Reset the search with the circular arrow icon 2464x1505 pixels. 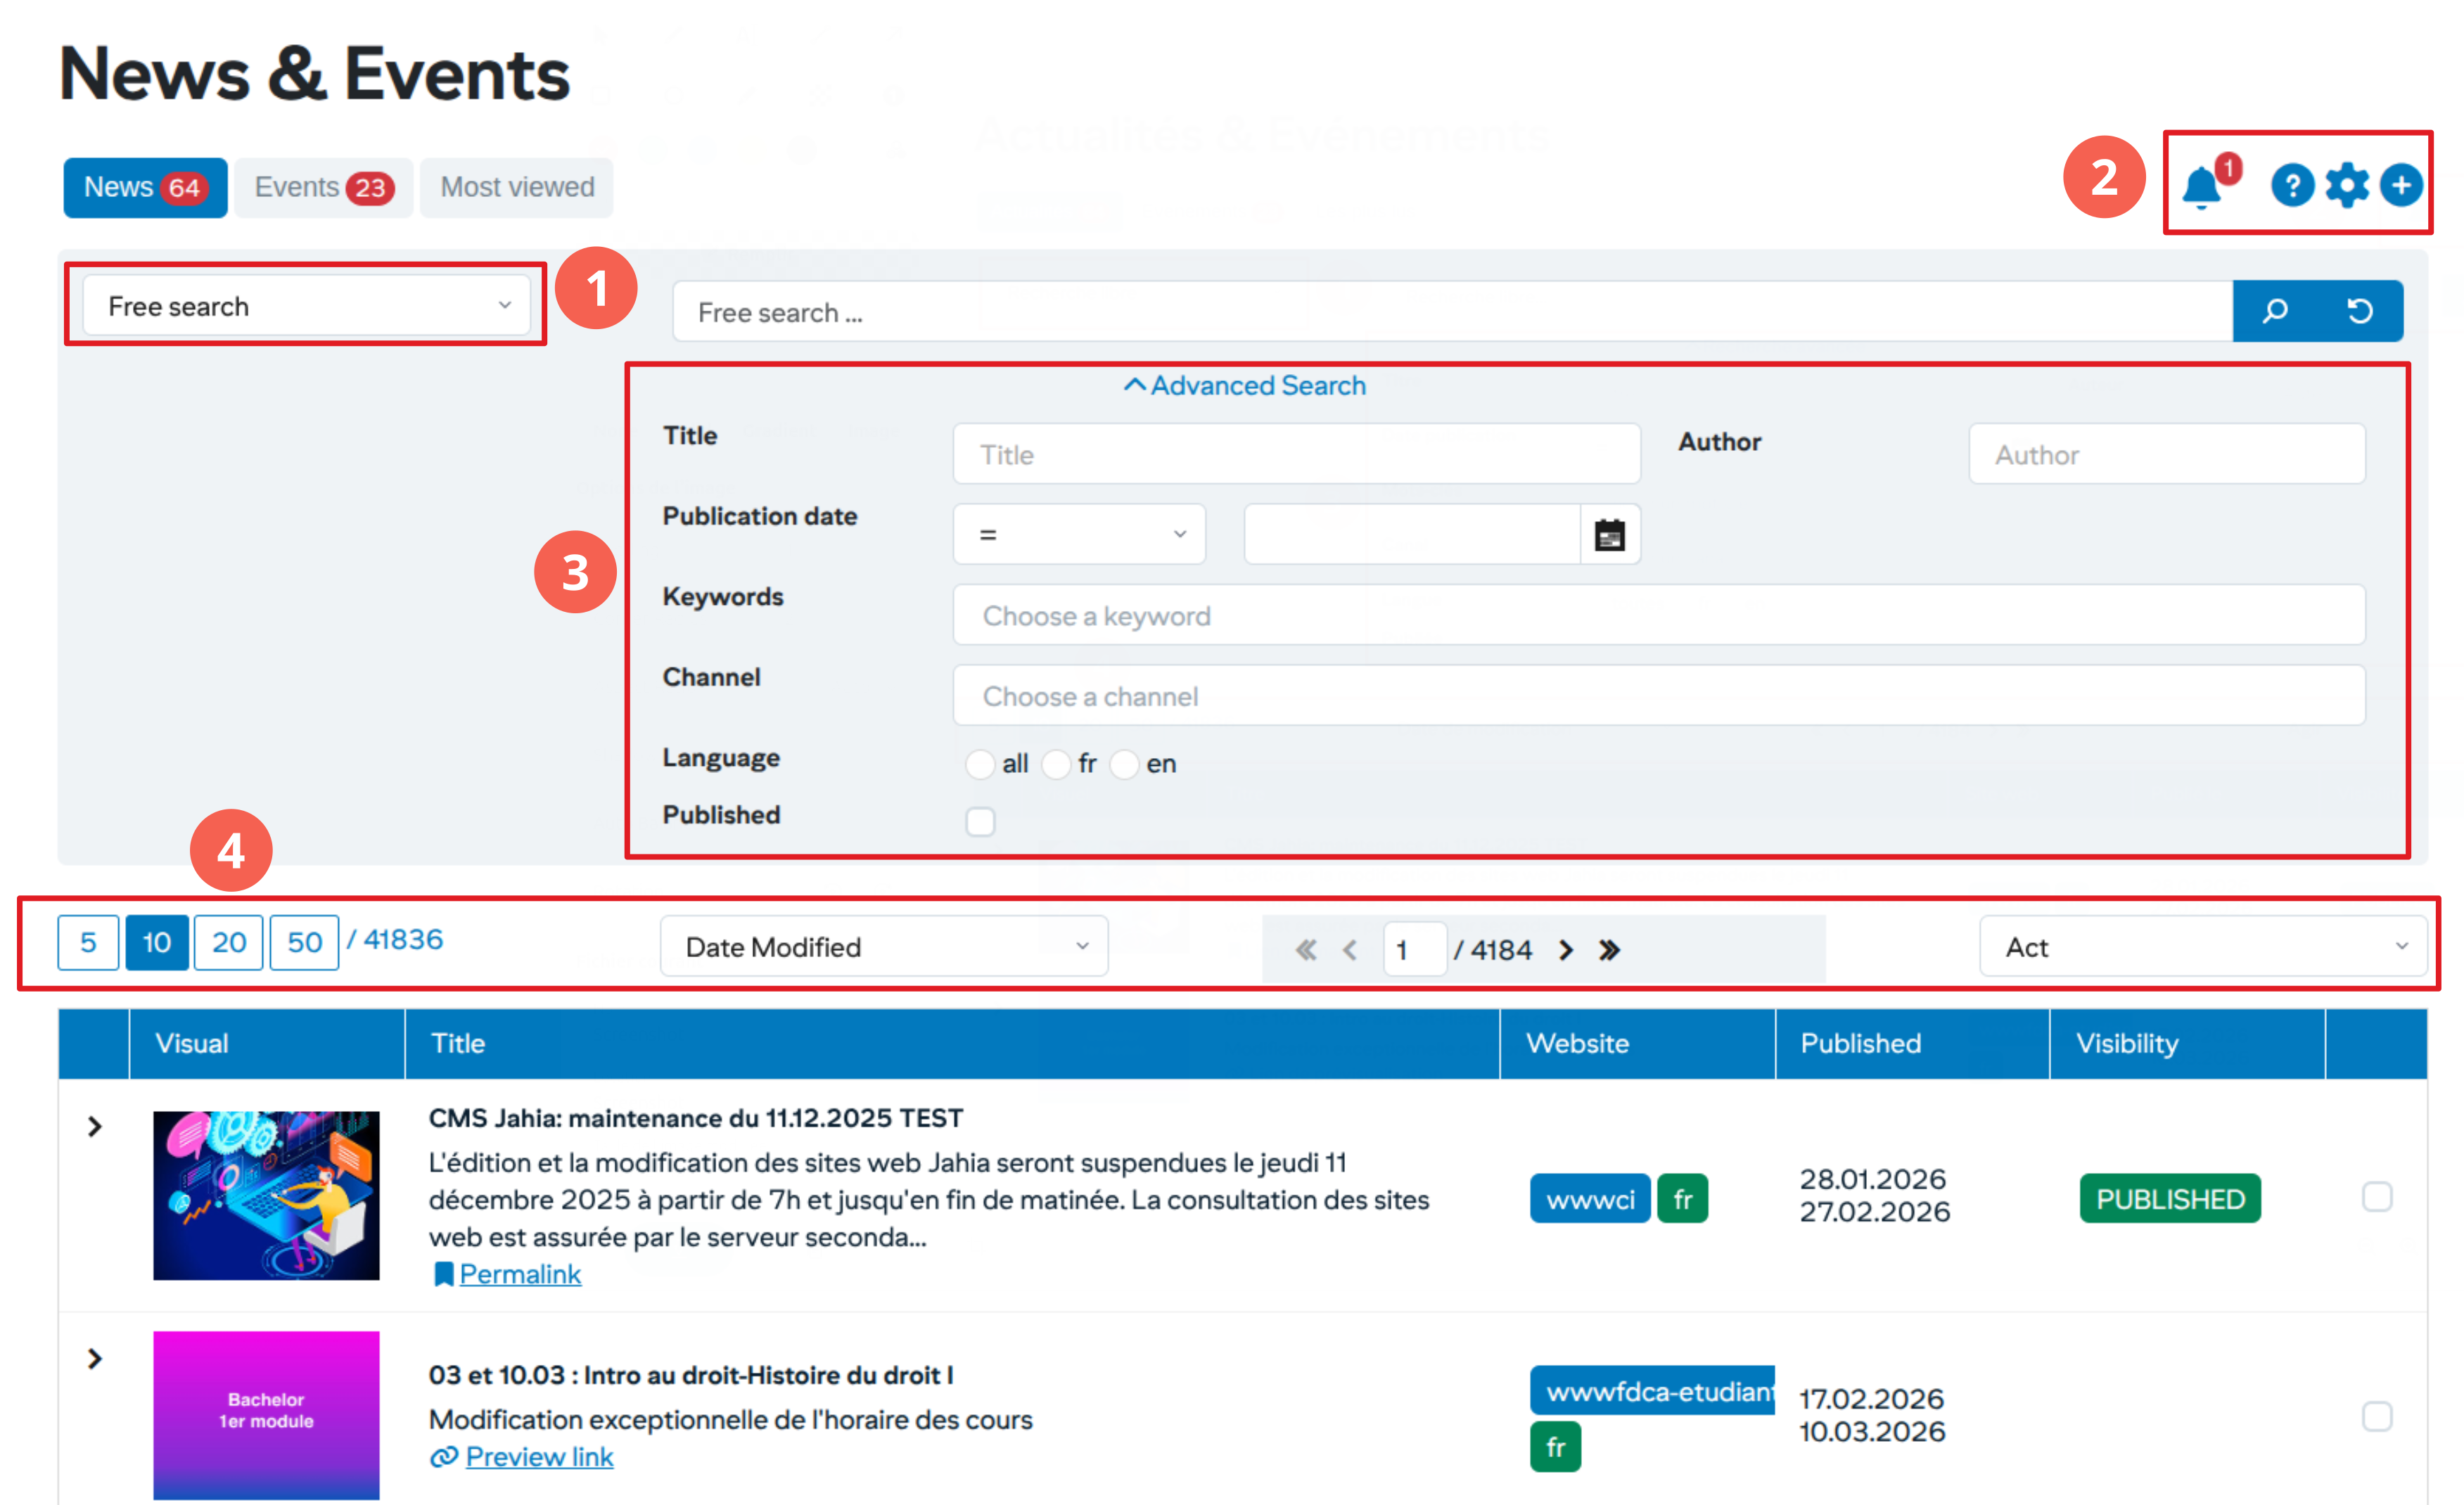[2360, 311]
